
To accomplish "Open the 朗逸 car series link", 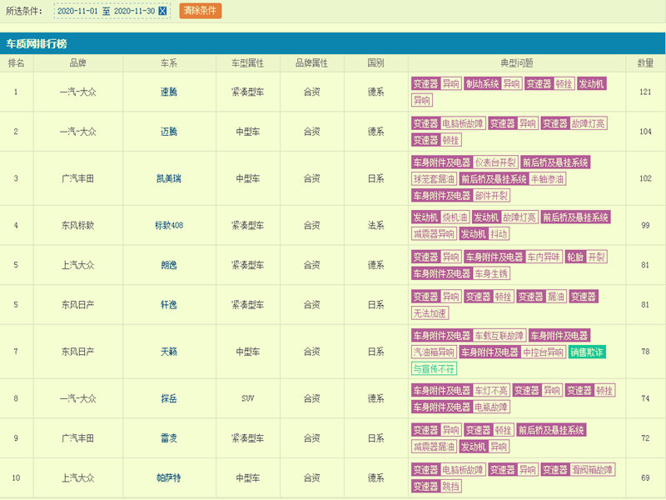I will [169, 265].
